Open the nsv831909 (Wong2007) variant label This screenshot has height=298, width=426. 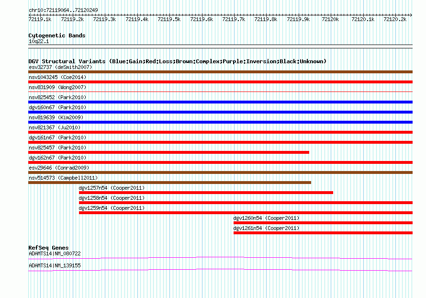57,87
